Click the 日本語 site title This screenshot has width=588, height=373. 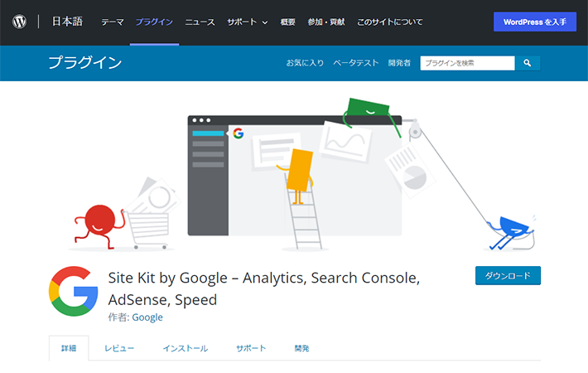[67, 22]
